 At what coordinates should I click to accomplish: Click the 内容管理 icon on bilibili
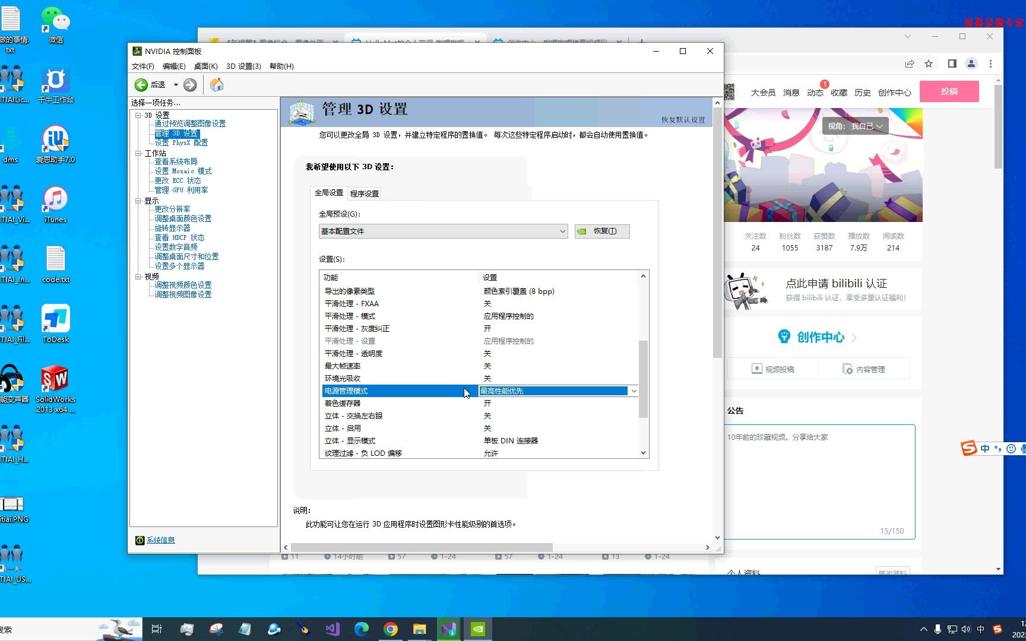848,368
